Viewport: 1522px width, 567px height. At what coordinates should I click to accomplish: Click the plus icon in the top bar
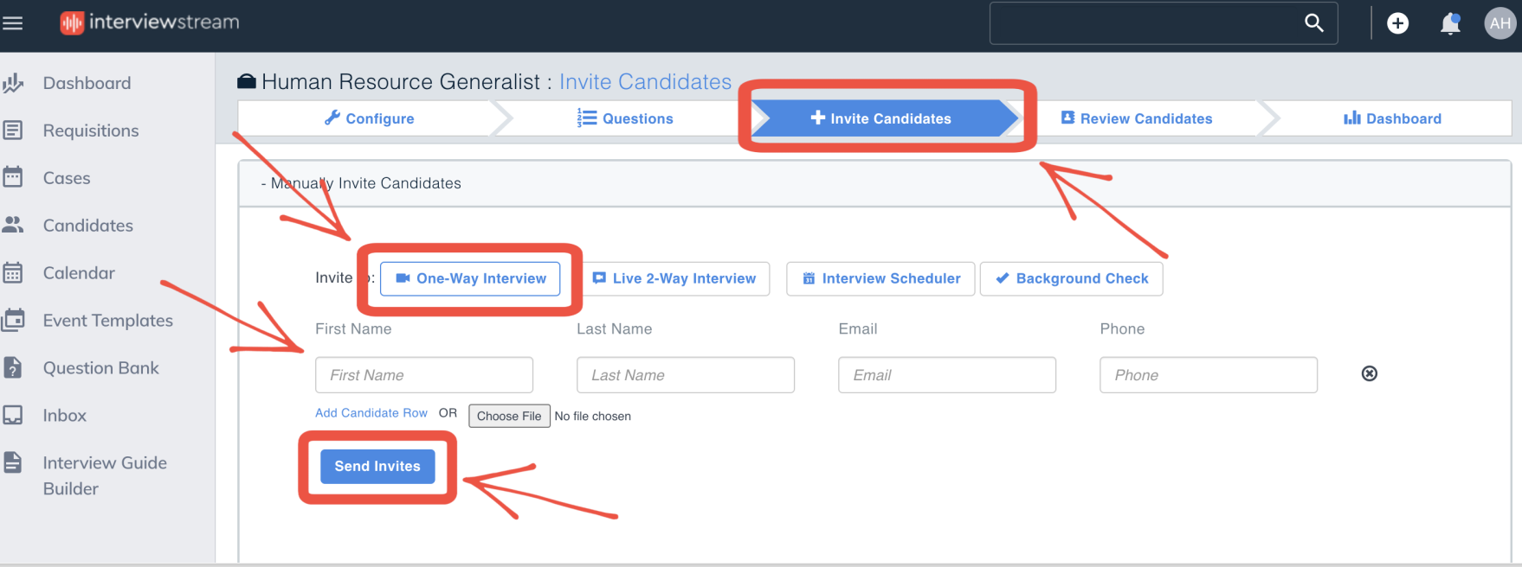1398,23
